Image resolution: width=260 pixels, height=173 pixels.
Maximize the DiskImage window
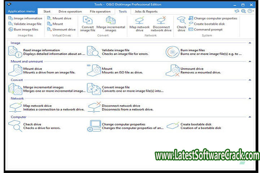(243, 5)
